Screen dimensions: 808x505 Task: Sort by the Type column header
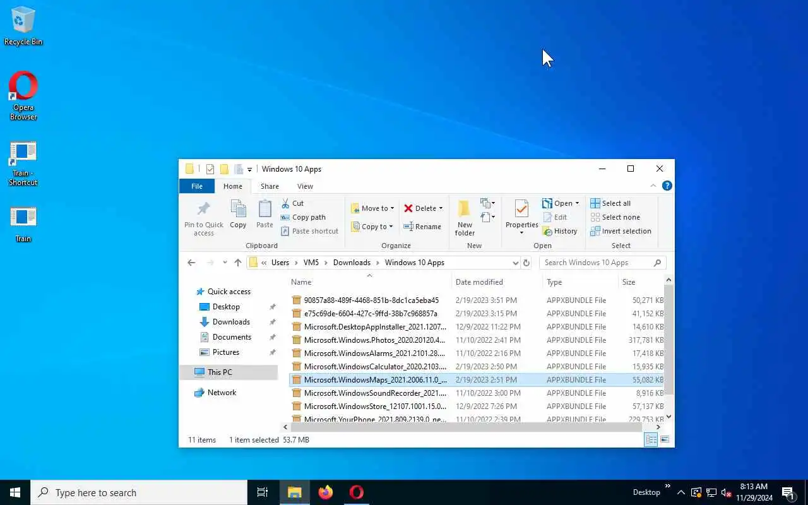pyautogui.click(x=581, y=282)
